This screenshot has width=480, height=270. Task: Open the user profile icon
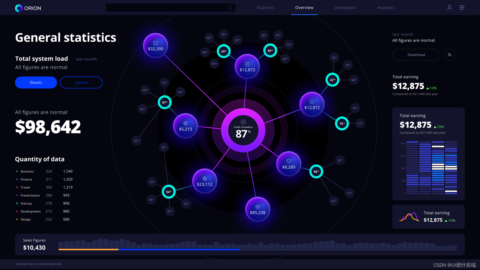point(449,7)
